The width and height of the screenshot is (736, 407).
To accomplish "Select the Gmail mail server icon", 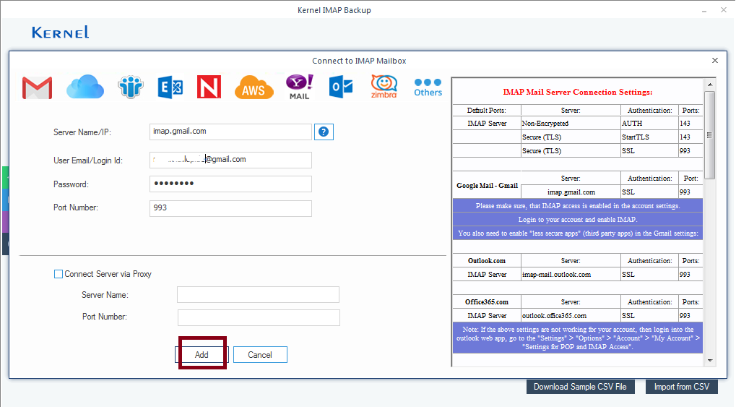I will (x=37, y=87).
